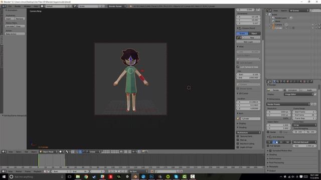The height and width of the screenshot is (180, 321).
Task: Open the Playback menu in timeline
Action: coord(37,171)
